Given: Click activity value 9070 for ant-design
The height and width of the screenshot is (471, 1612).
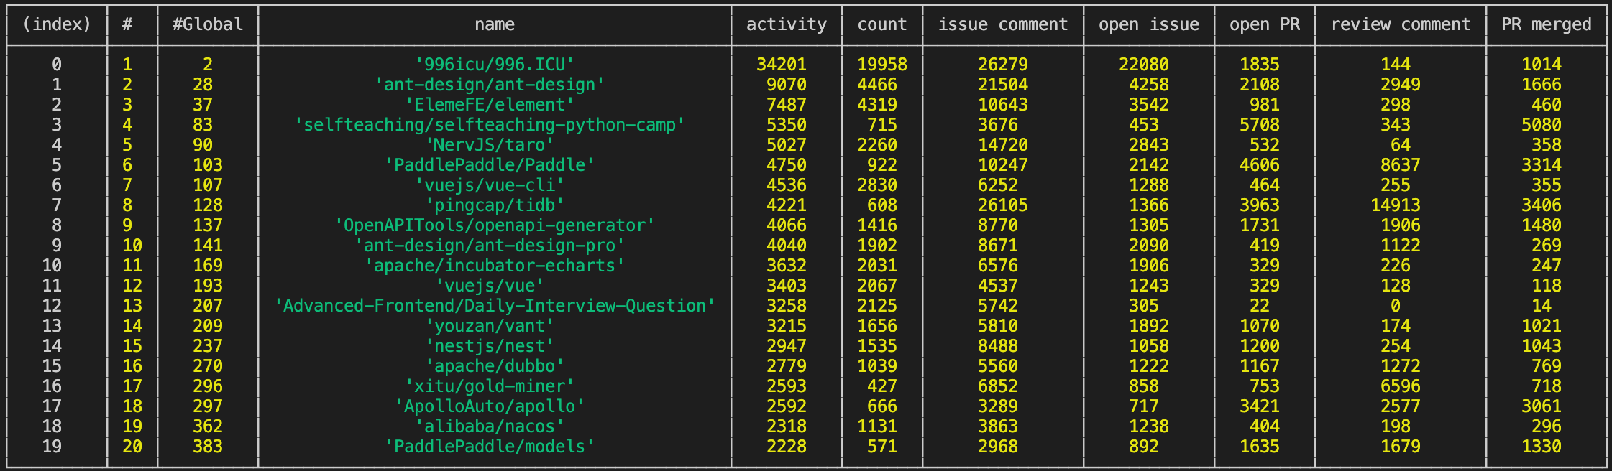Looking at the screenshot, I should pos(786,85).
